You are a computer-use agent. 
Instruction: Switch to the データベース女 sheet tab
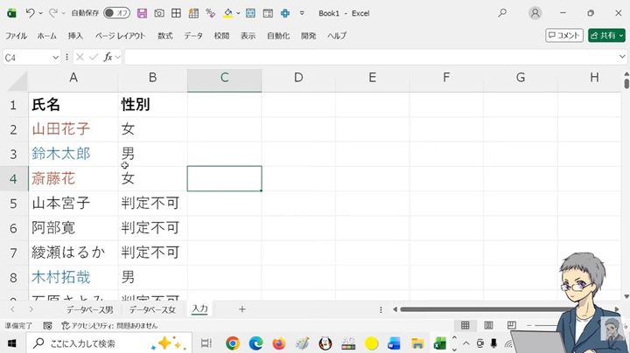pos(152,309)
